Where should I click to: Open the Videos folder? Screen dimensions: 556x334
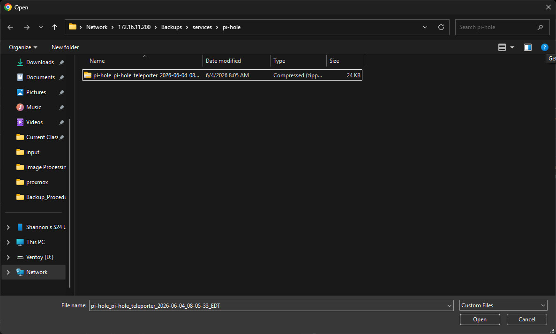[34, 122]
